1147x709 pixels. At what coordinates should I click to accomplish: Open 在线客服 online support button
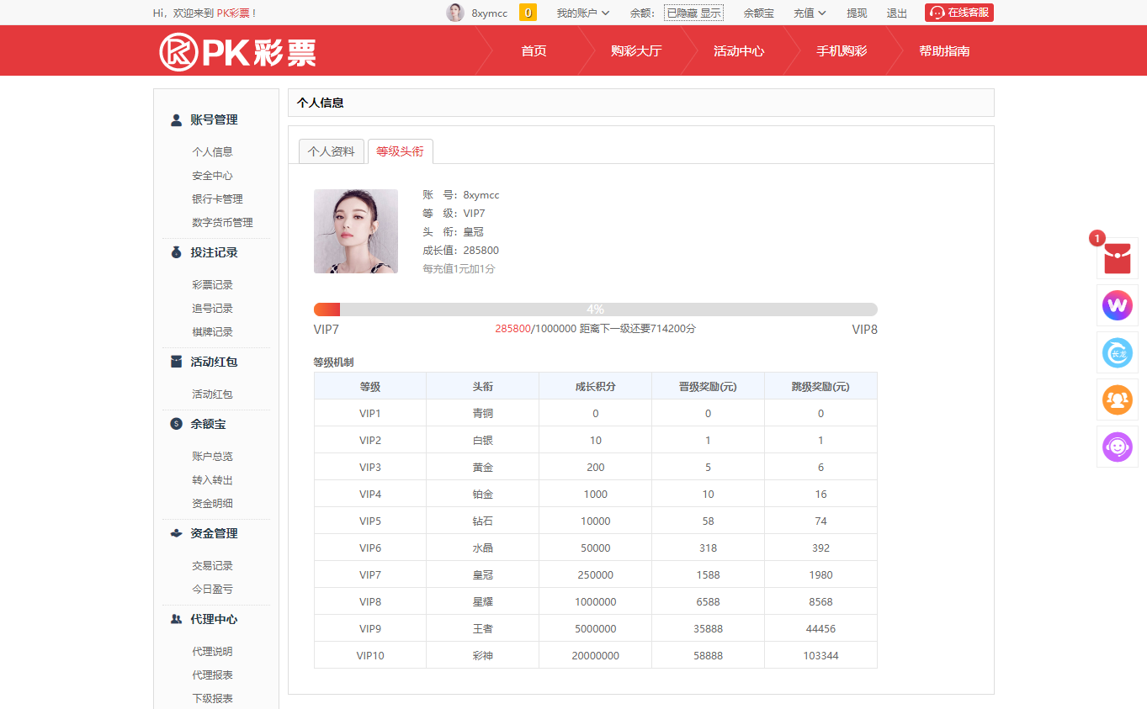coord(959,13)
